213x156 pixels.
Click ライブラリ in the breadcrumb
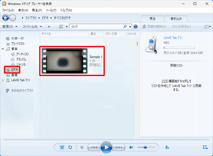(x=31, y=18)
